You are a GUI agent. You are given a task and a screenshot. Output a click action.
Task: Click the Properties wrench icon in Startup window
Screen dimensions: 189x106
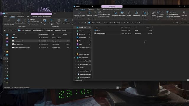154,13
